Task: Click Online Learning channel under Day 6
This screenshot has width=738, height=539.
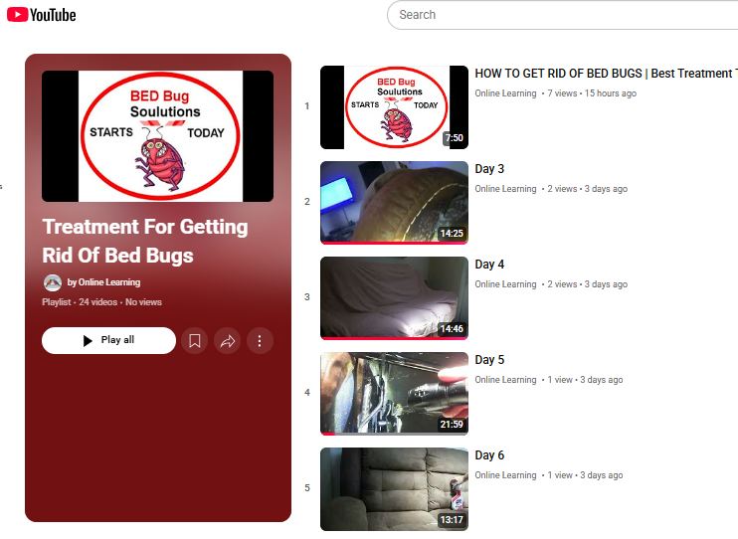Action: coord(505,475)
